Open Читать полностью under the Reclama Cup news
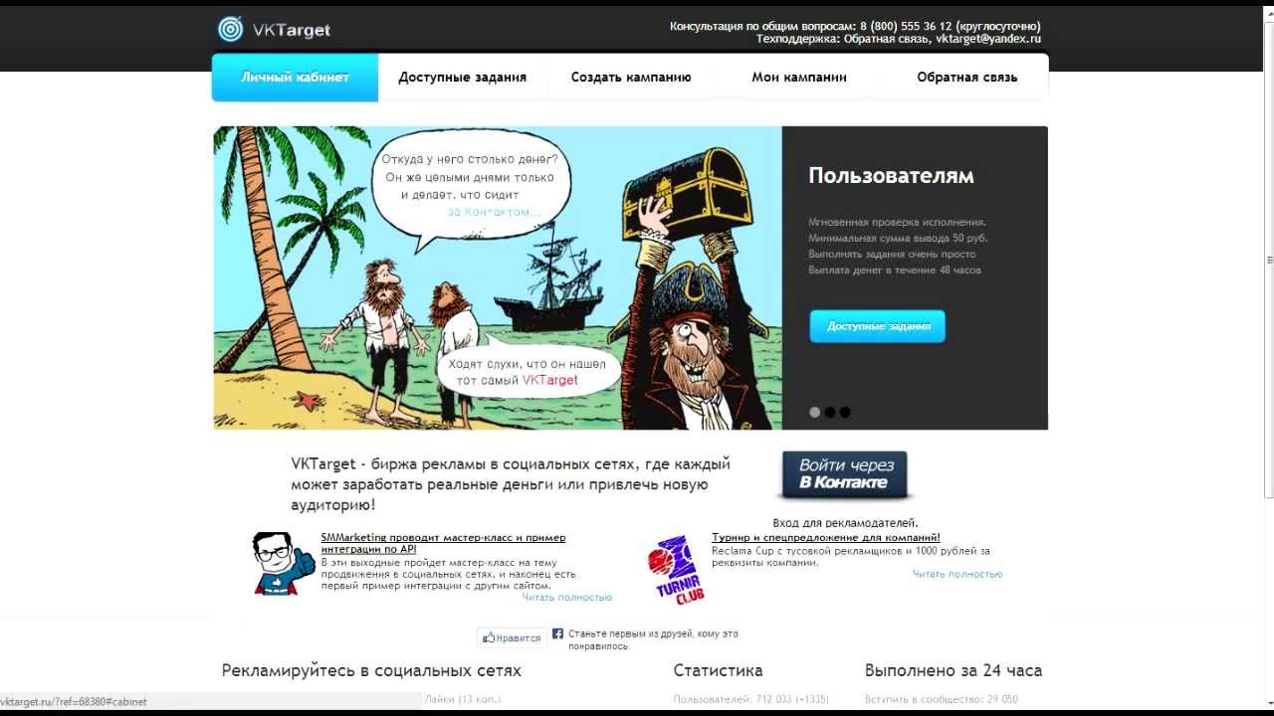Viewport: 1274px width, 716px height. click(x=957, y=574)
